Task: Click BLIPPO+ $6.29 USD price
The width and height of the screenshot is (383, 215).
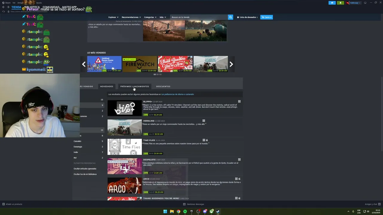Action: (x=158, y=115)
